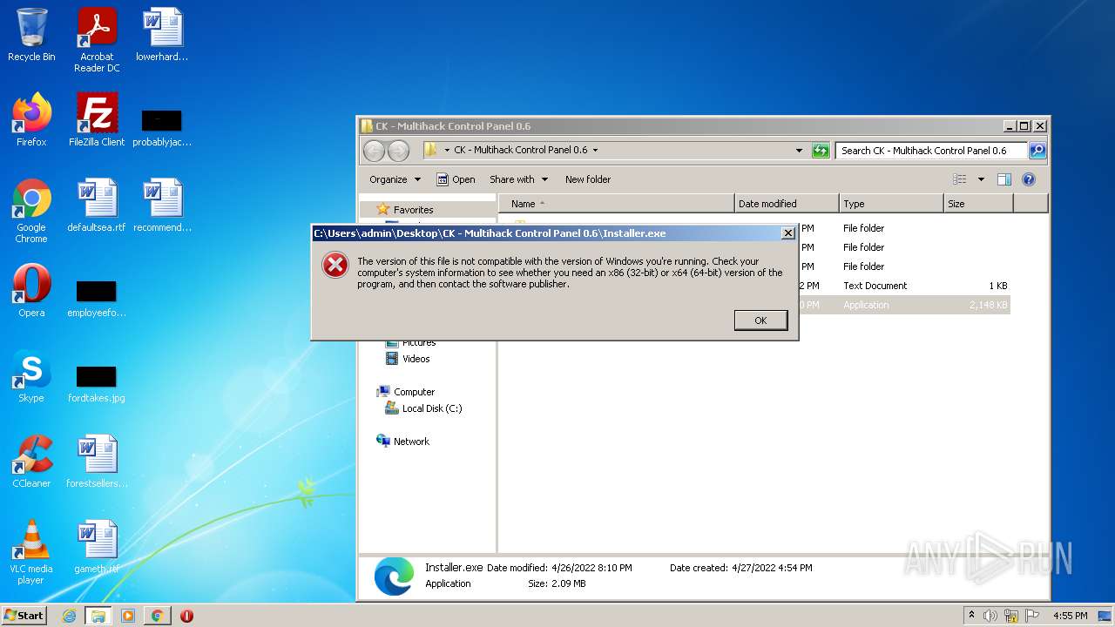Viewport: 1115px width, 627px height.
Task: Sort by the Type column header
Action: [891, 204]
